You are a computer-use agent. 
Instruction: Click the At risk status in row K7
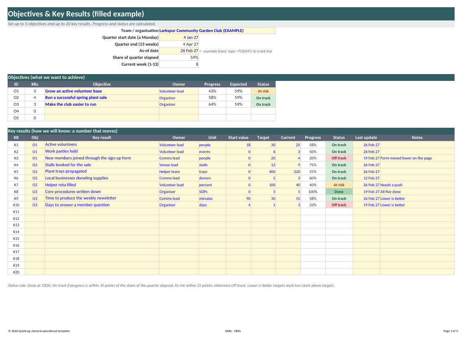339,185
